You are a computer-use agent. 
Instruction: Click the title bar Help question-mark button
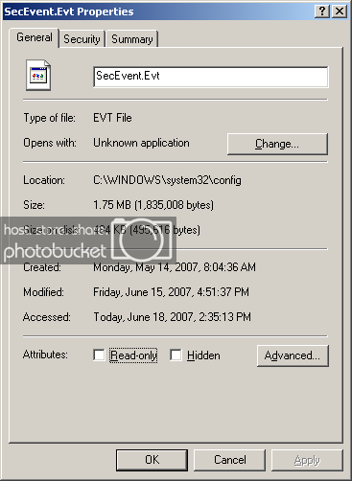pos(322,11)
